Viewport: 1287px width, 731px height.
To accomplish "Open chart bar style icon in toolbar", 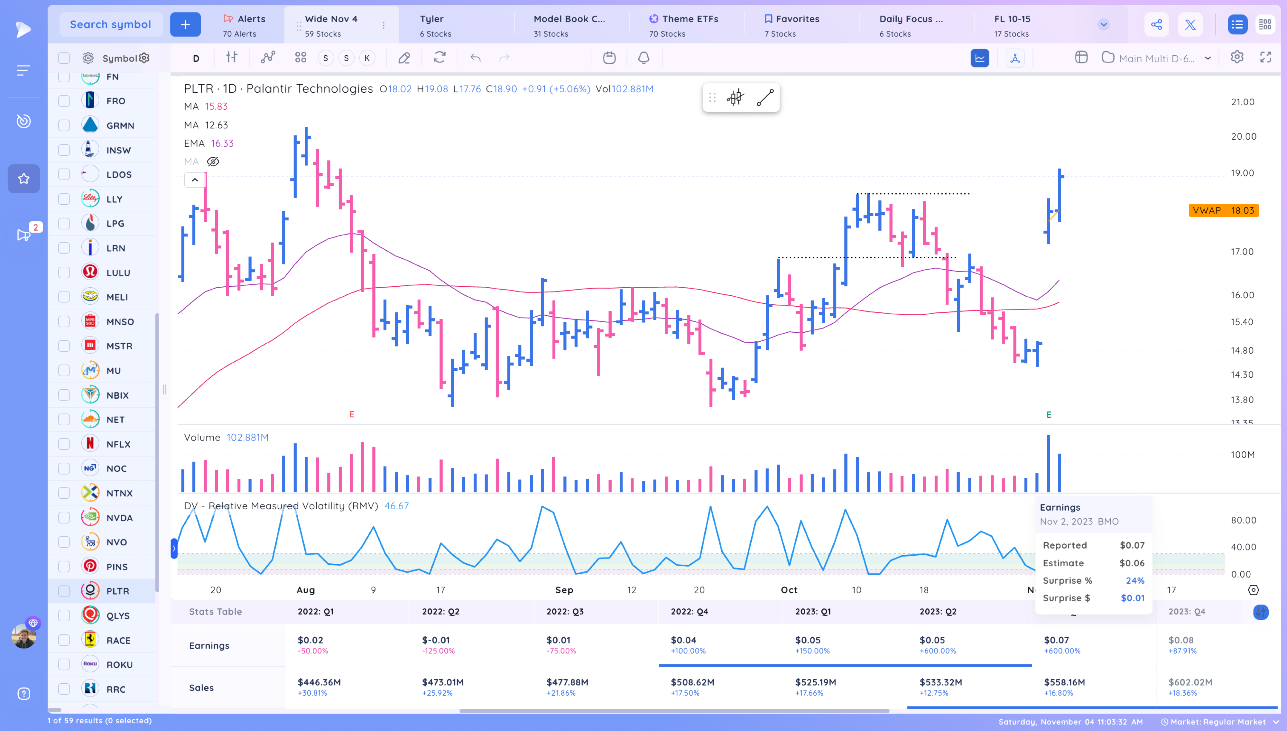I will coord(231,58).
